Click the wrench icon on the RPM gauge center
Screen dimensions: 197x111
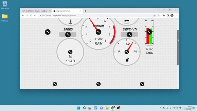click(98, 32)
